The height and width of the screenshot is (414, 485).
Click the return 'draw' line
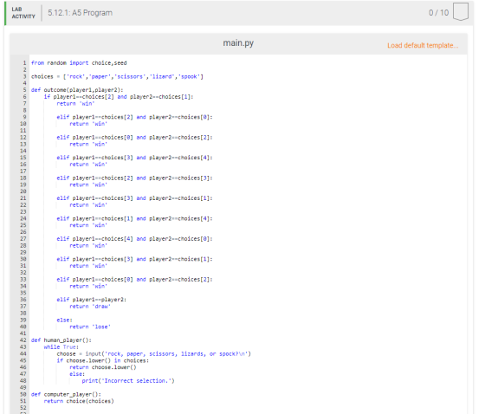point(90,307)
